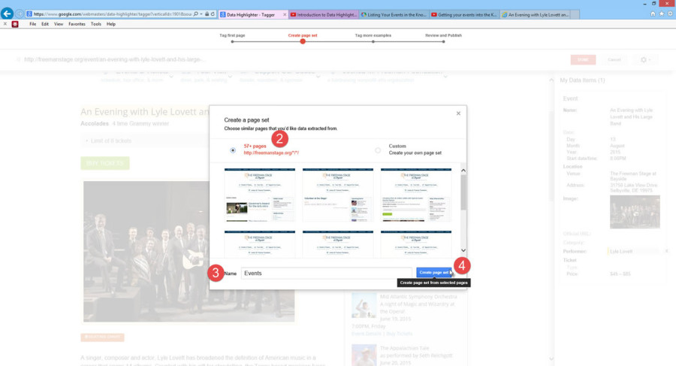Click the Lyle Lovett performer value field

pyautogui.click(x=634, y=251)
